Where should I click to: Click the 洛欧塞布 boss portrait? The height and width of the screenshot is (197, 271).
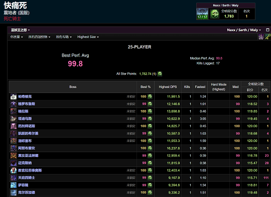(14, 141)
